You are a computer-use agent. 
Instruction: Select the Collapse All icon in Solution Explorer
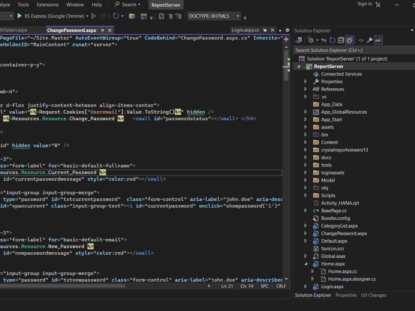tap(341, 40)
